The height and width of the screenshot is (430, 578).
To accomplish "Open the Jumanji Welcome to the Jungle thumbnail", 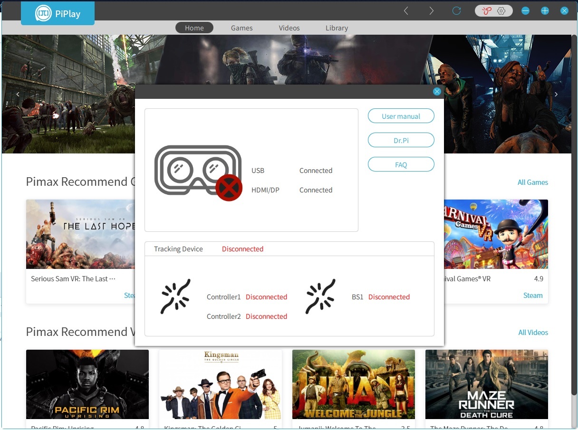I will coord(354,384).
